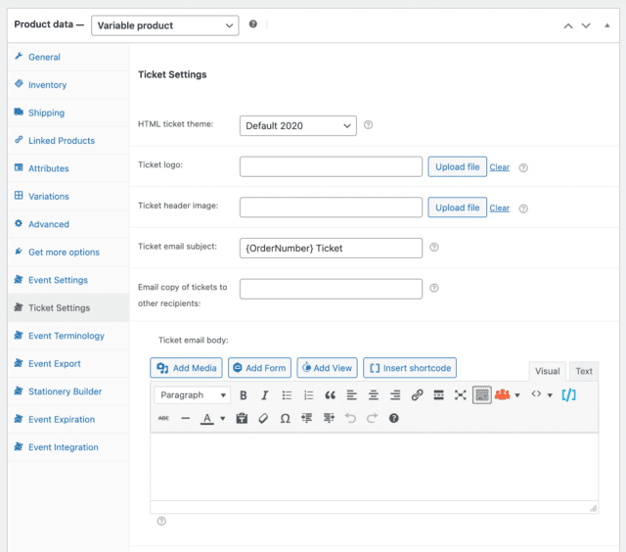Toggle bold formatting in the editor
This screenshot has height=552, width=626.
click(243, 395)
